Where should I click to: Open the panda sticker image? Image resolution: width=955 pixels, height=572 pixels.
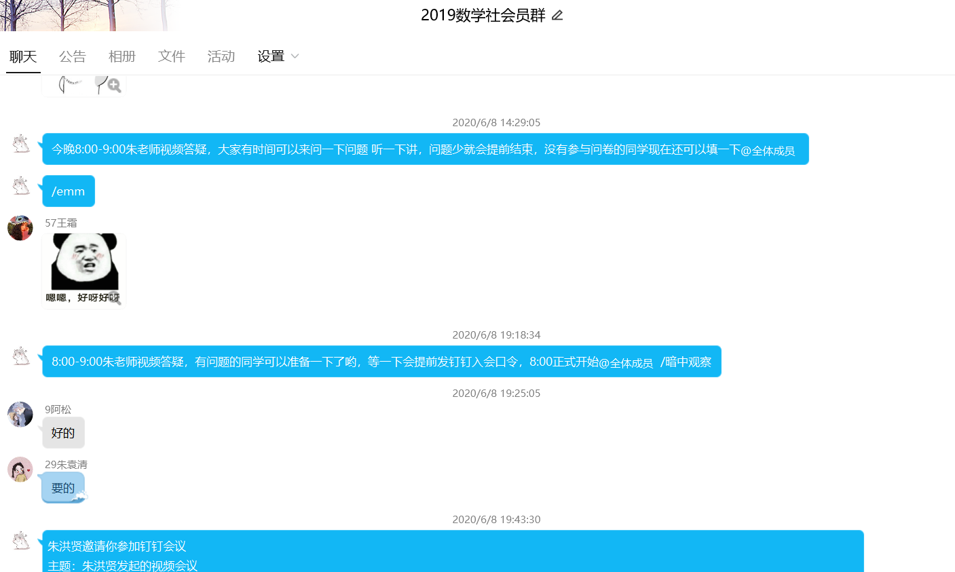coord(83,269)
